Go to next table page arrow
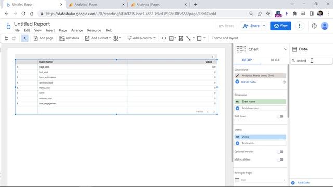Screen dimensions: 333x187 [x=214, y=112]
